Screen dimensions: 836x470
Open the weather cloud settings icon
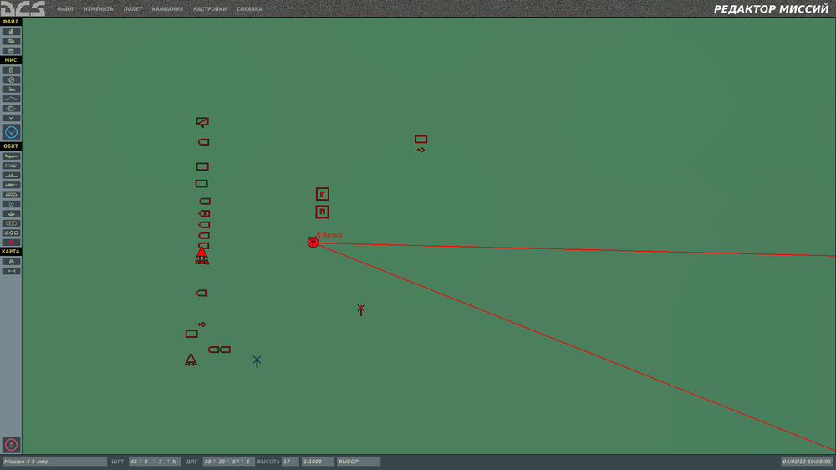point(11,89)
